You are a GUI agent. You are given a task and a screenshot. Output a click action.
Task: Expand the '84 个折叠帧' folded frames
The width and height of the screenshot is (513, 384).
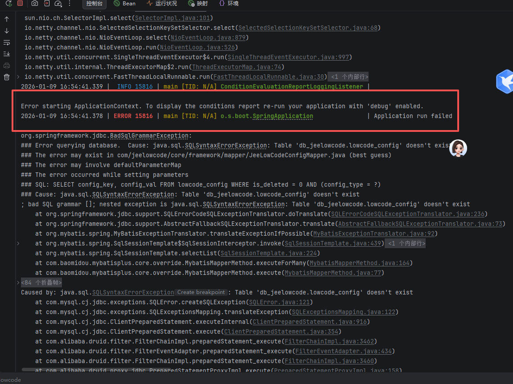[x=41, y=282]
